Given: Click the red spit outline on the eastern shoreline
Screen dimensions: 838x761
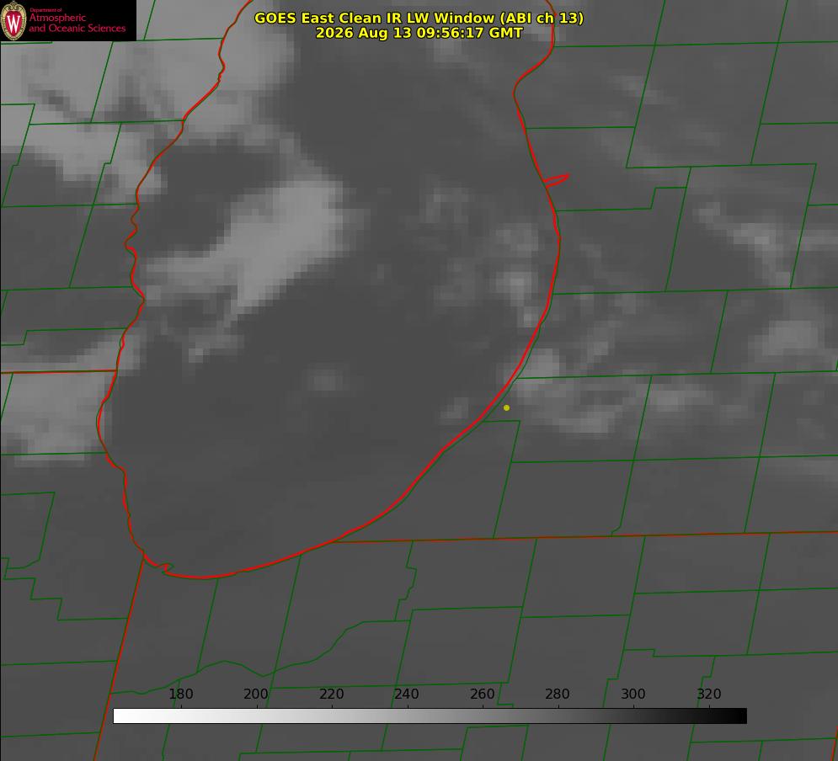Looking at the screenshot, I should click(x=556, y=180).
